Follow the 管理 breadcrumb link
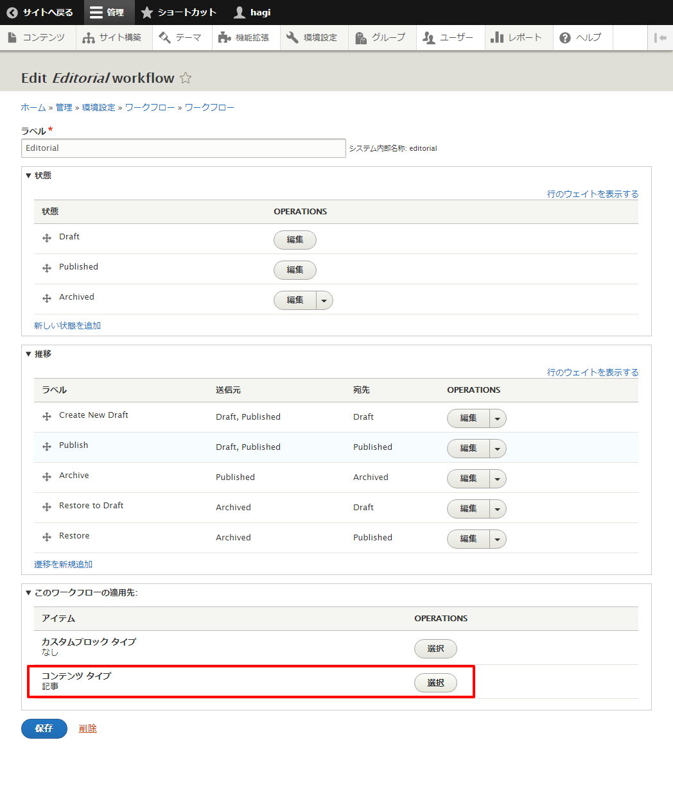 tap(64, 107)
